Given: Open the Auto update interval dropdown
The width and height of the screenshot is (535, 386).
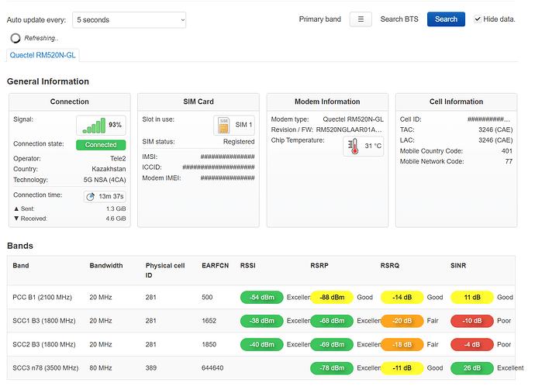Looking at the screenshot, I should tap(129, 19).
